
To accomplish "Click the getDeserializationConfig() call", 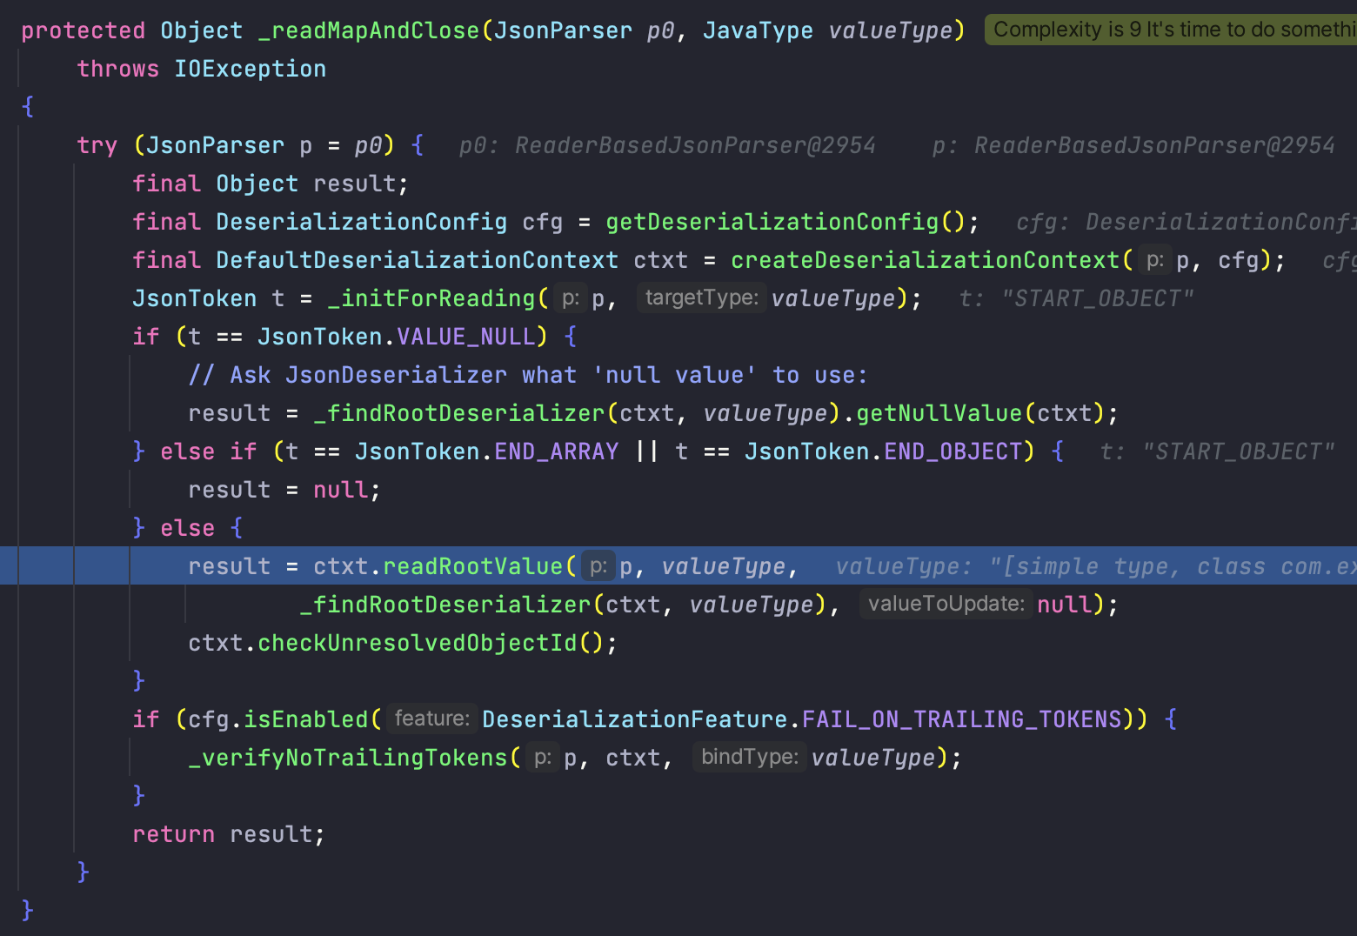I will click(785, 222).
